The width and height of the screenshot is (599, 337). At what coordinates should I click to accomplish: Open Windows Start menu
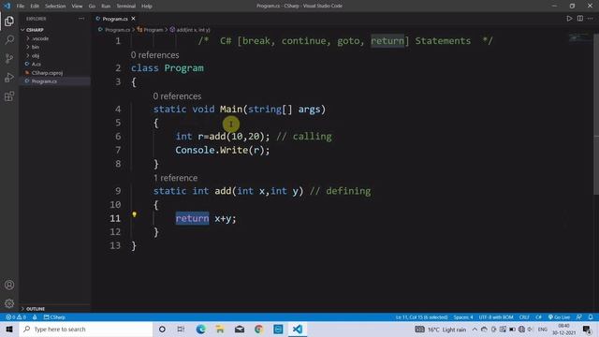tap(9, 329)
